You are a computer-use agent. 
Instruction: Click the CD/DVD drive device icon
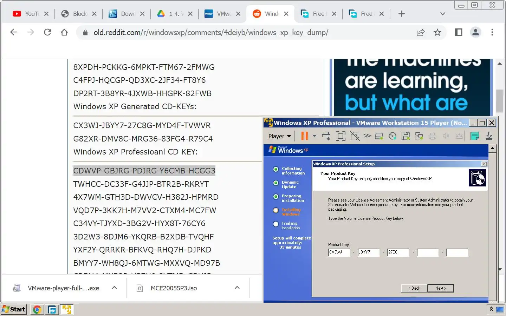(x=393, y=136)
